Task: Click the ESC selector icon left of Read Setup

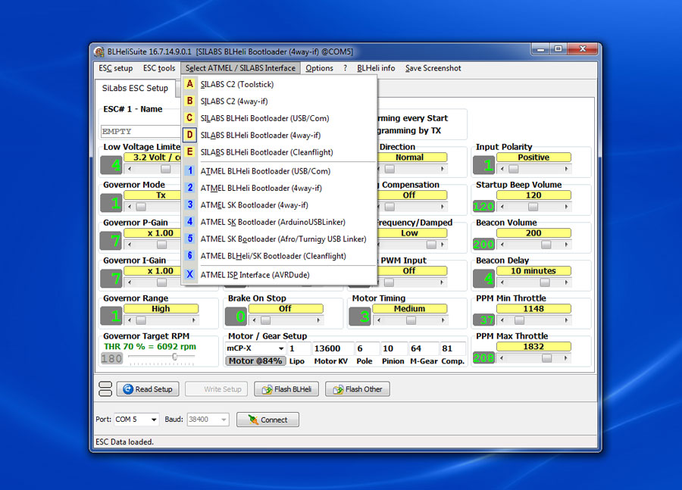Action: pos(105,389)
